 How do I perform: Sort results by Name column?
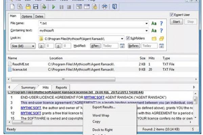[13, 58]
